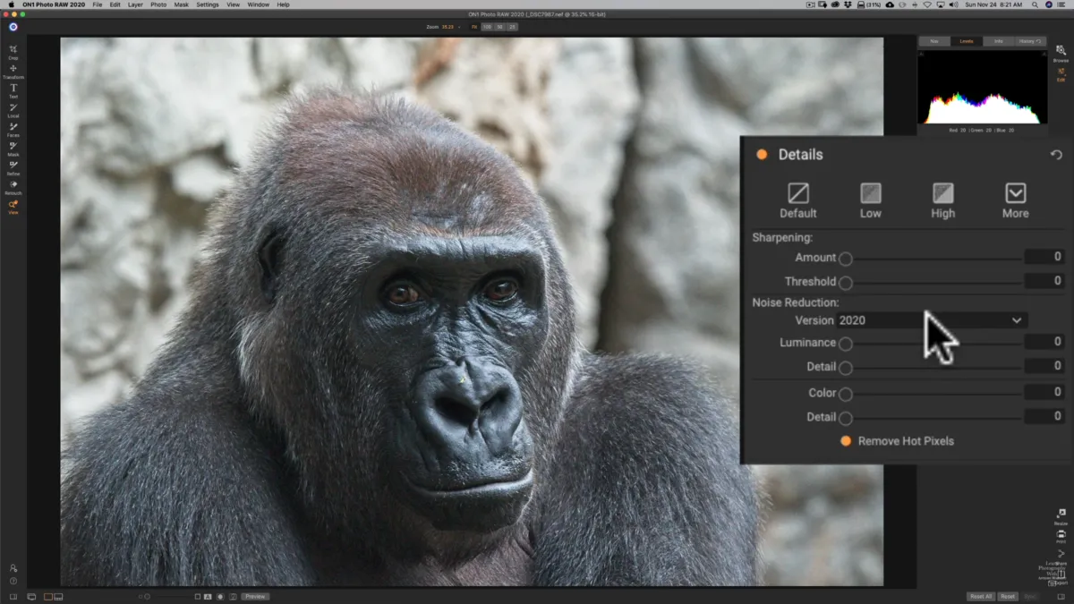Choose the Text tool

[13, 89]
